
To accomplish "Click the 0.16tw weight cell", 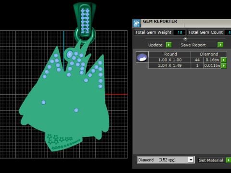I will [x=212, y=60].
